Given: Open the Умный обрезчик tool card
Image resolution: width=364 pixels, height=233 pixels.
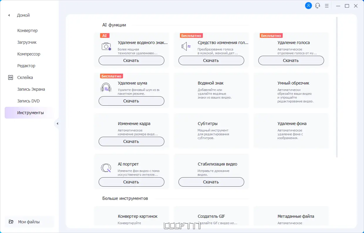Looking at the screenshot, I should click(291, 90).
